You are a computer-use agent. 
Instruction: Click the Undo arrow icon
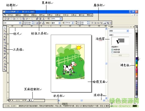point(27,19)
